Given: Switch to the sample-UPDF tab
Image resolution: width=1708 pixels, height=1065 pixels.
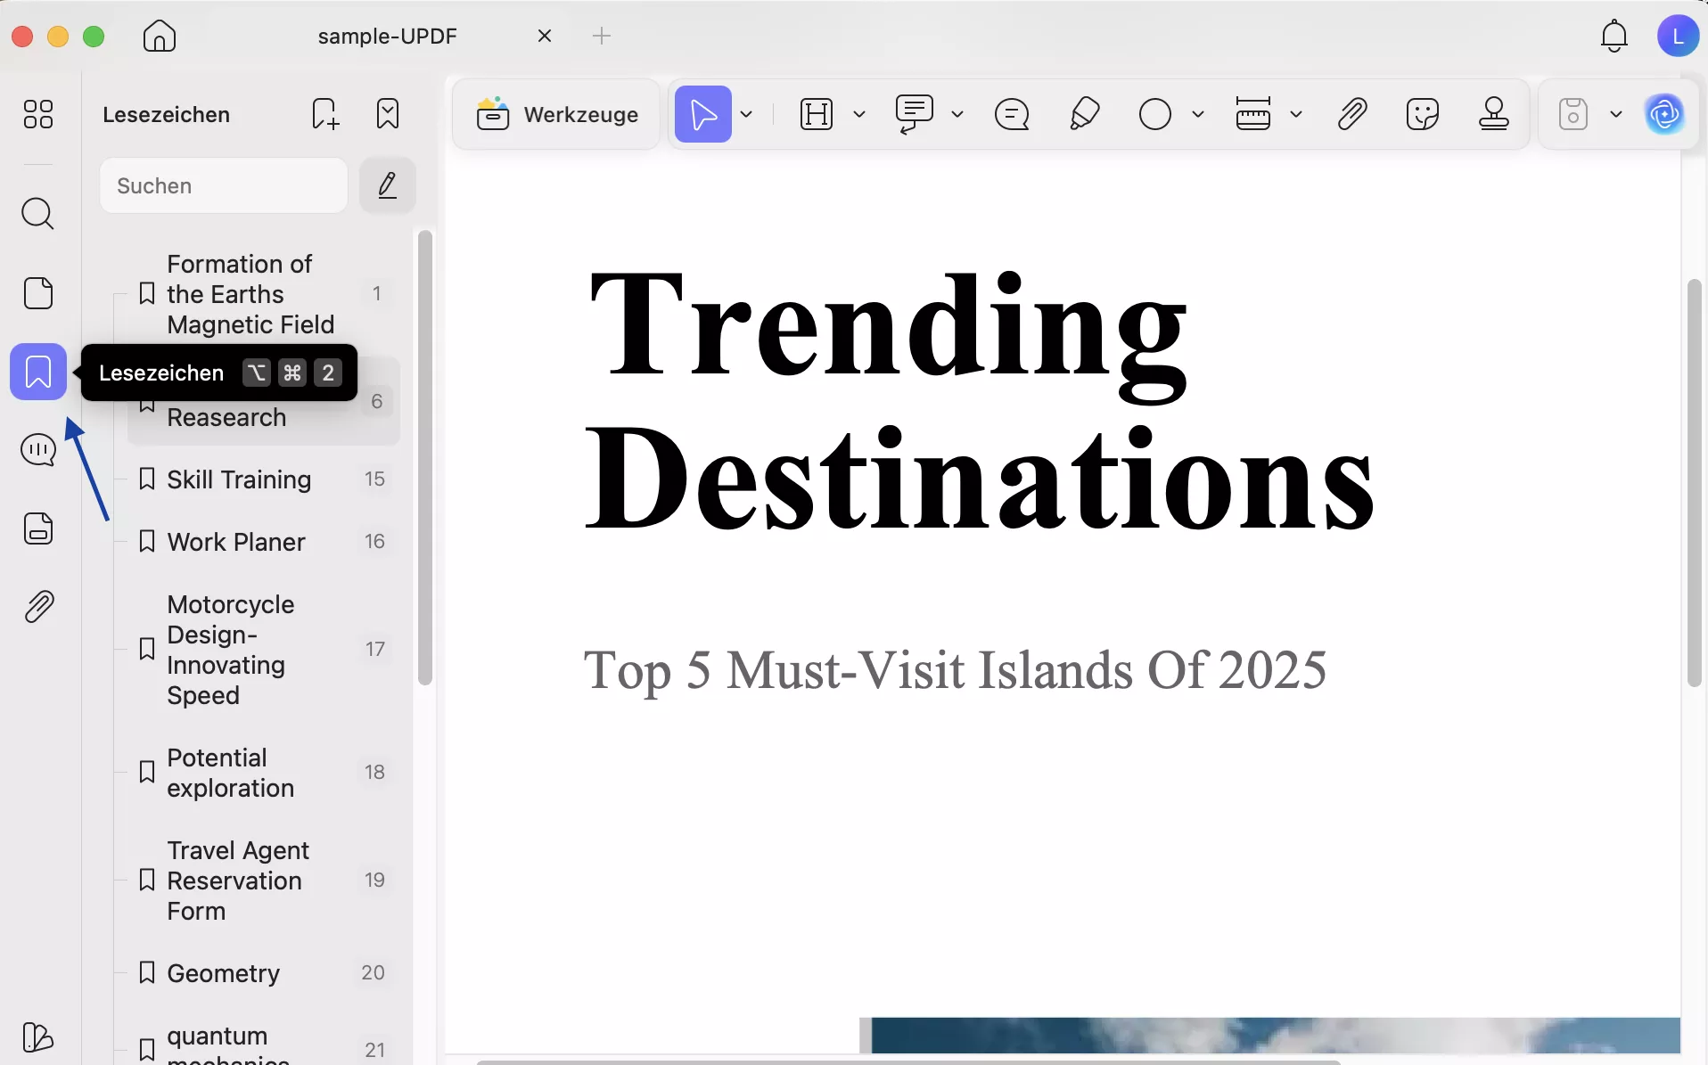Looking at the screenshot, I should coord(388,36).
